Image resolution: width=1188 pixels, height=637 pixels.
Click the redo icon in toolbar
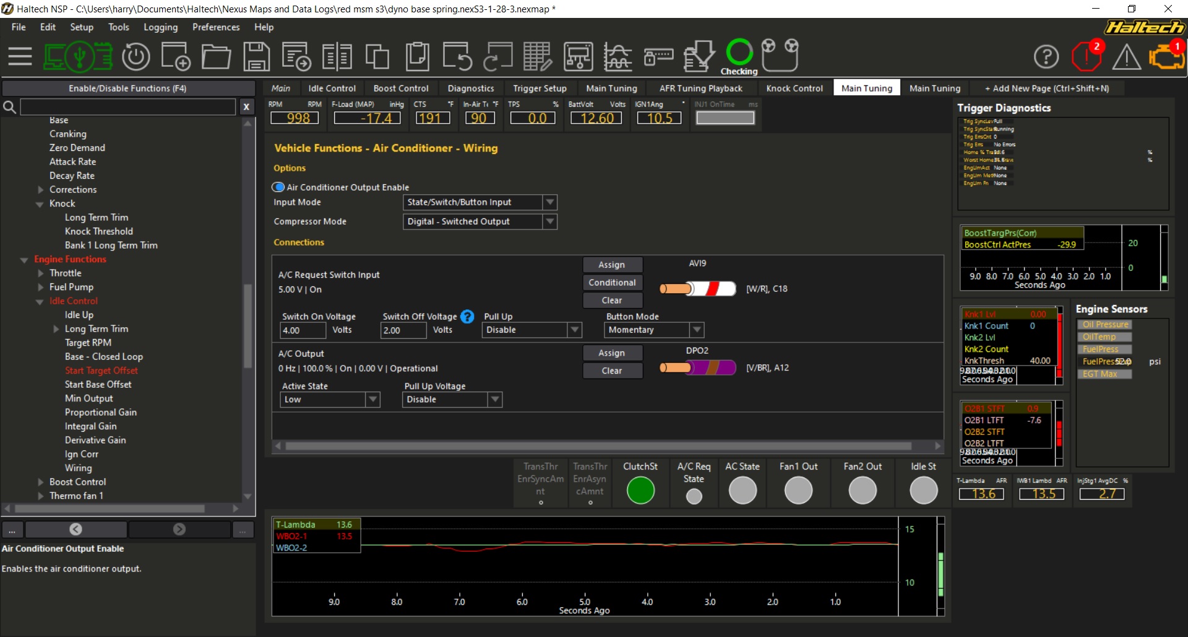[x=497, y=56]
